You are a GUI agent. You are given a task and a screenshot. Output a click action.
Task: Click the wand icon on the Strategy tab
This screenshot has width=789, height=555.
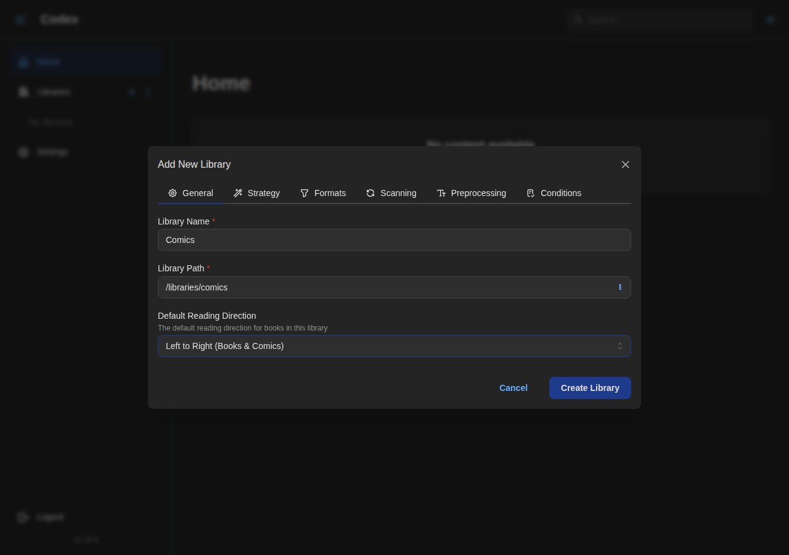pos(237,193)
